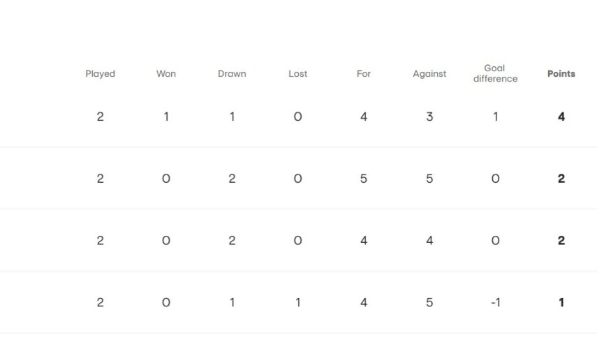Select the Against value 3 in first row
This screenshot has width=597, height=358.
tap(429, 117)
